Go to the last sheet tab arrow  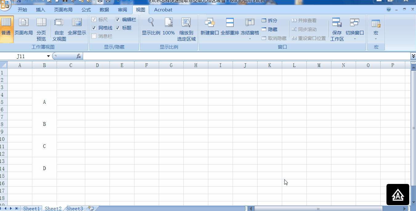(x=17, y=209)
